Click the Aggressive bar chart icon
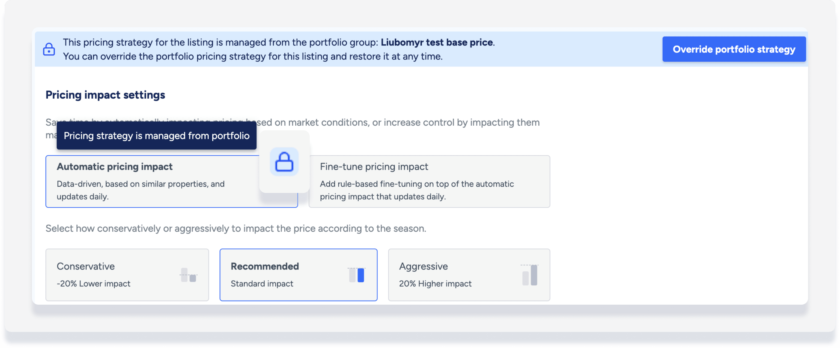This screenshot has width=840, height=348. coord(529,275)
